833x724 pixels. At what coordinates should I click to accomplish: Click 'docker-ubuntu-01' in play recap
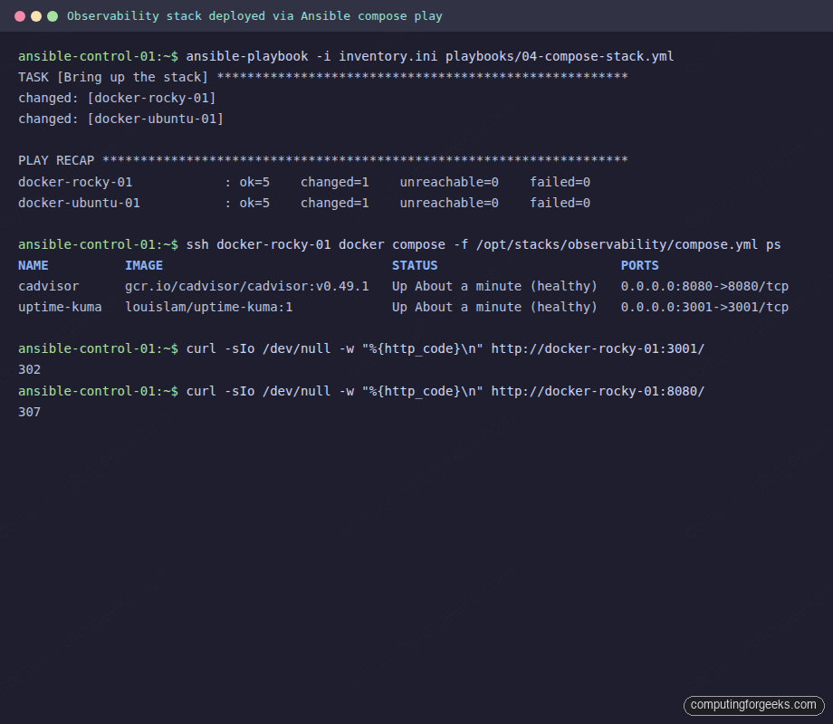(79, 203)
